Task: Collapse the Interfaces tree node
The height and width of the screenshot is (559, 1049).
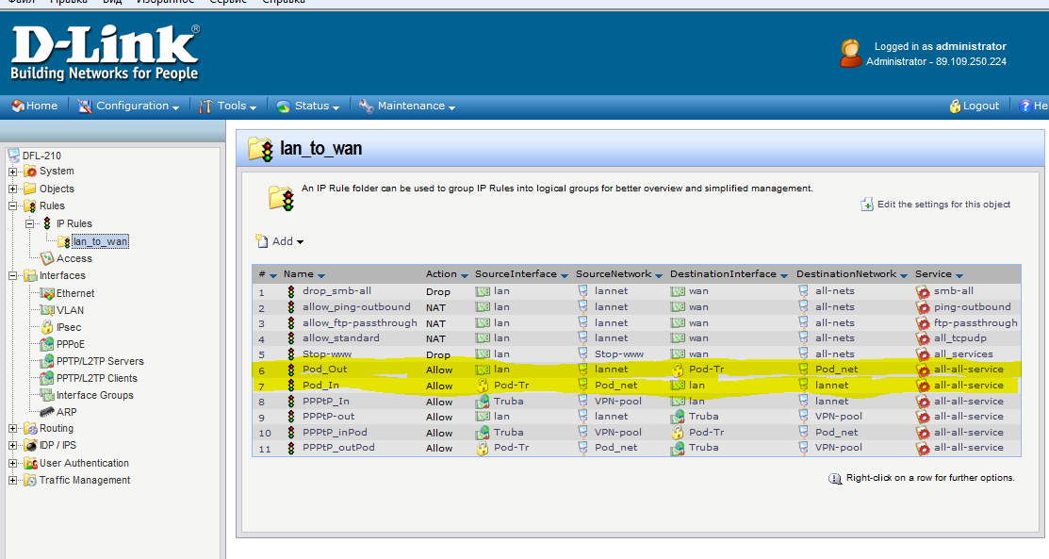Action: [12, 276]
